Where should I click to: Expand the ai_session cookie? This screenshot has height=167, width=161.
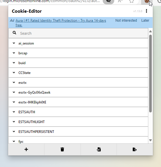(78, 43)
